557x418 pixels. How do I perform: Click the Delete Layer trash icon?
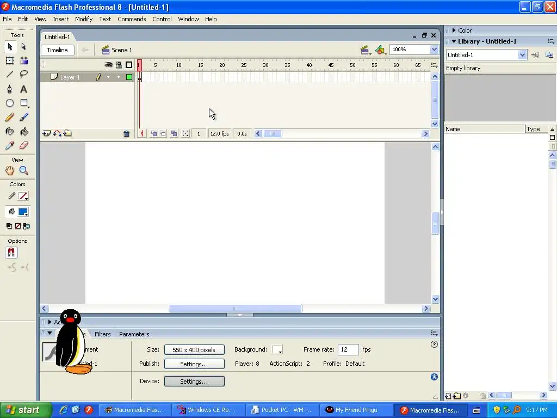126,134
